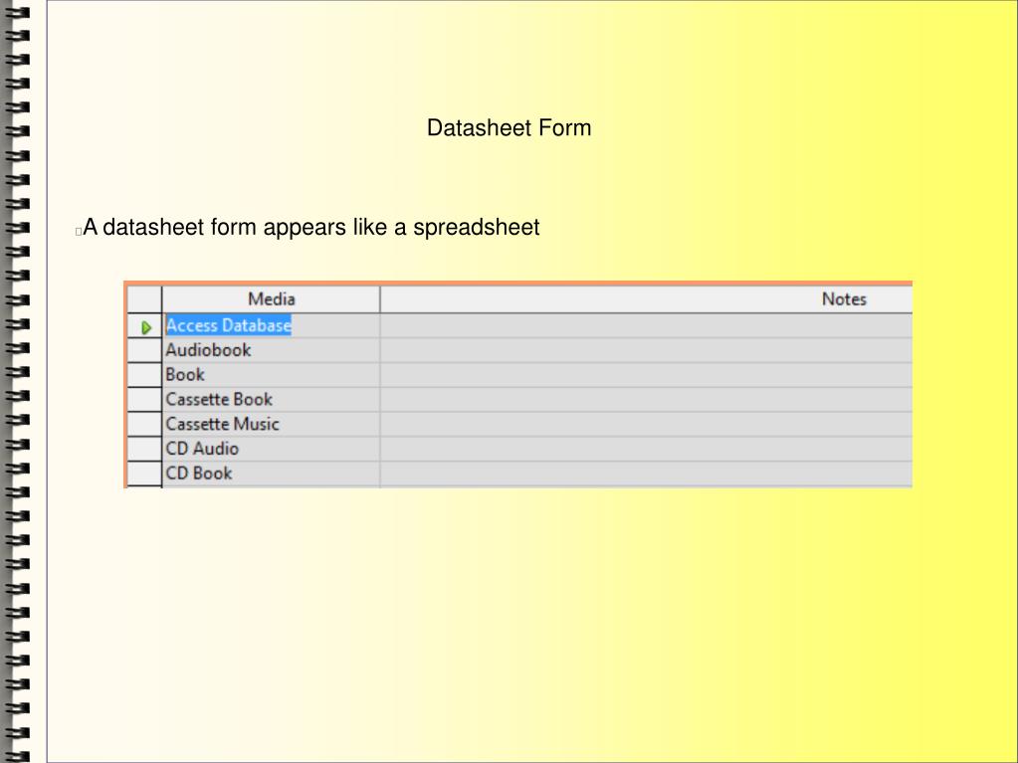Click the 'Book' cell in Media column
The height and width of the screenshot is (763, 1018).
(272, 375)
